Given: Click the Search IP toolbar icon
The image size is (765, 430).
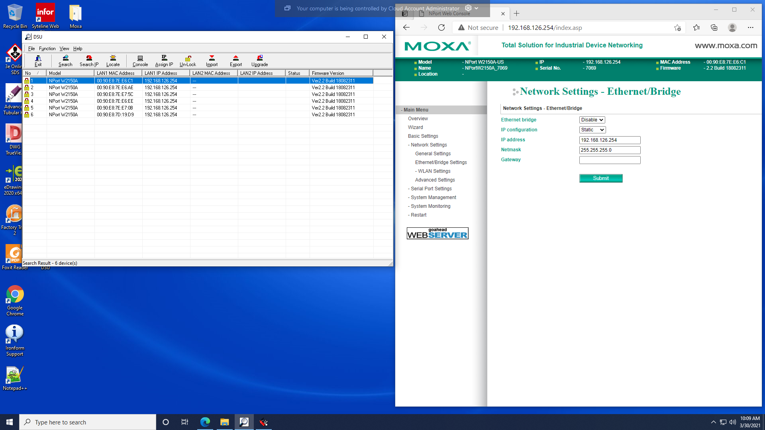Looking at the screenshot, I should 89,61.
